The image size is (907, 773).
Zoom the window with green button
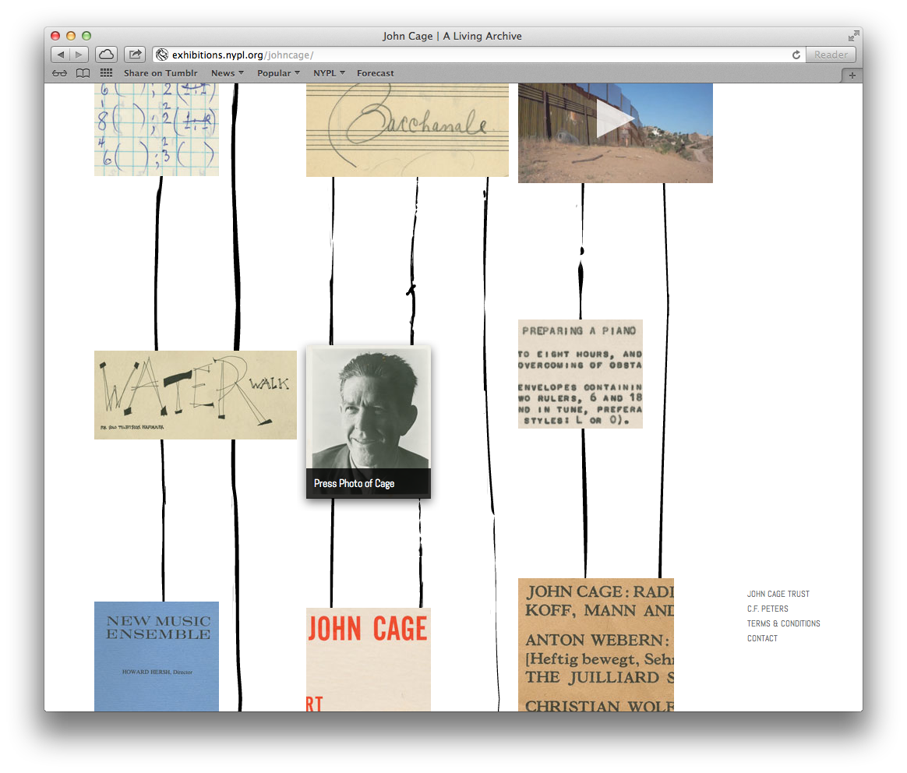(86, 36)
